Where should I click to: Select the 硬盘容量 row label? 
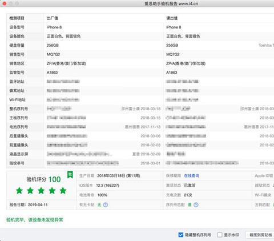tap(17, 45)
